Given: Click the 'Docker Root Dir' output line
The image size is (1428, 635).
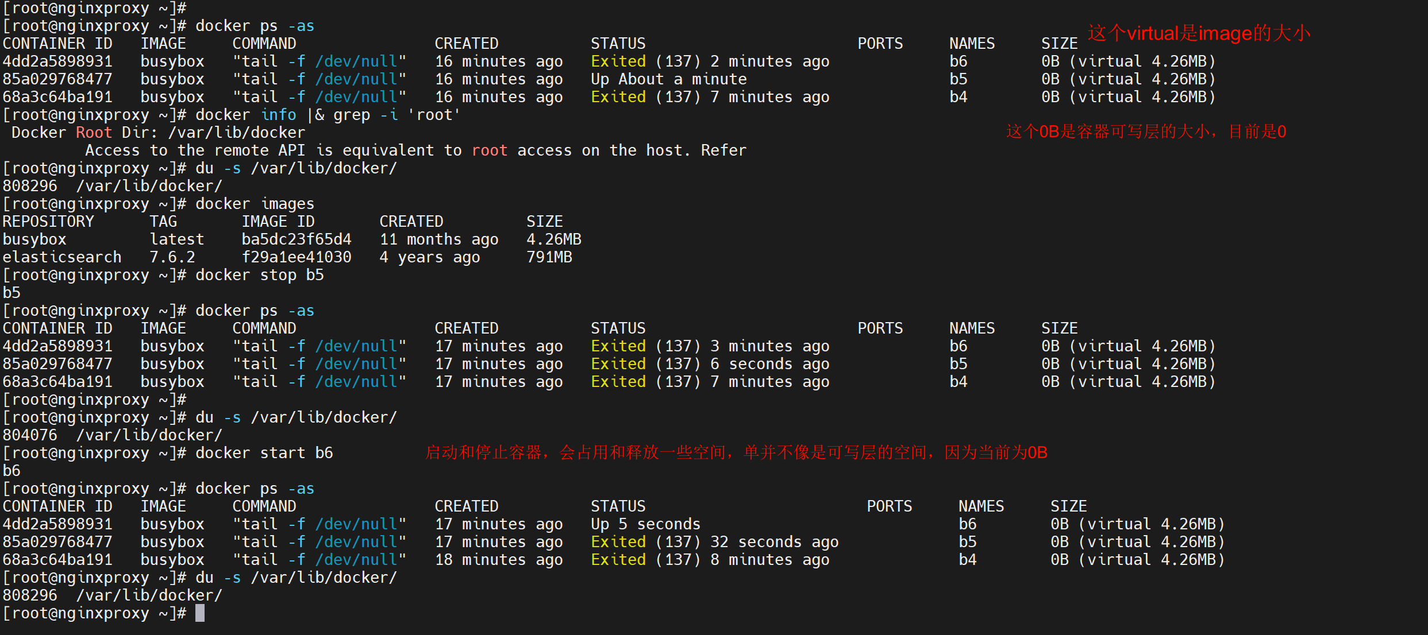Looking at the screenshot, I should click(x=158, y=133).
